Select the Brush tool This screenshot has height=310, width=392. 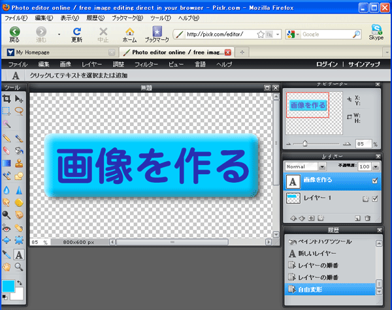click(19, 138)
